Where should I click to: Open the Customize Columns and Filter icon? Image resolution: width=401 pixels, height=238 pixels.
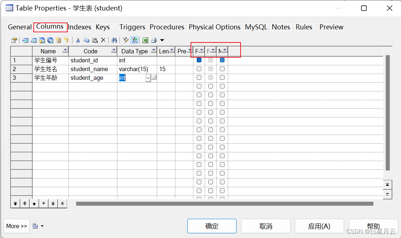(x=126, y=40)
